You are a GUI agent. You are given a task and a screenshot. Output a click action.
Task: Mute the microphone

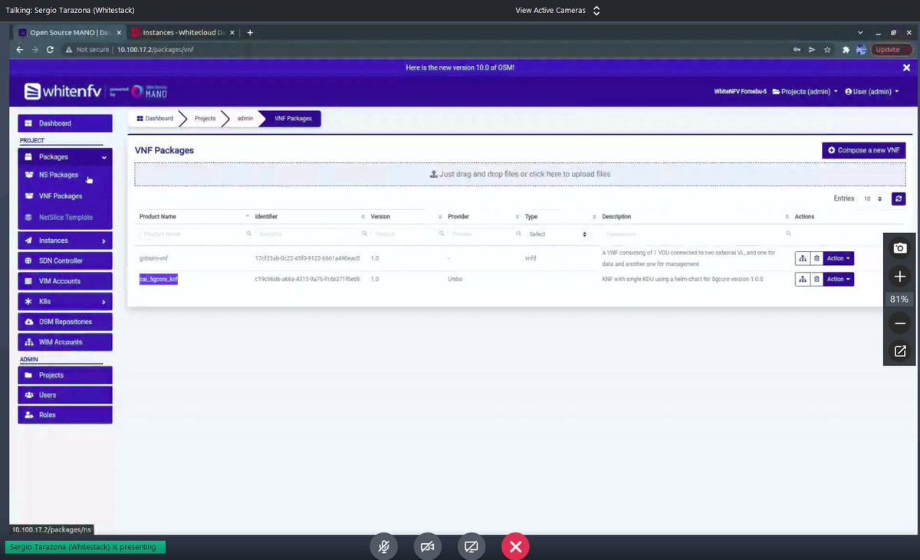click(383, 546)
